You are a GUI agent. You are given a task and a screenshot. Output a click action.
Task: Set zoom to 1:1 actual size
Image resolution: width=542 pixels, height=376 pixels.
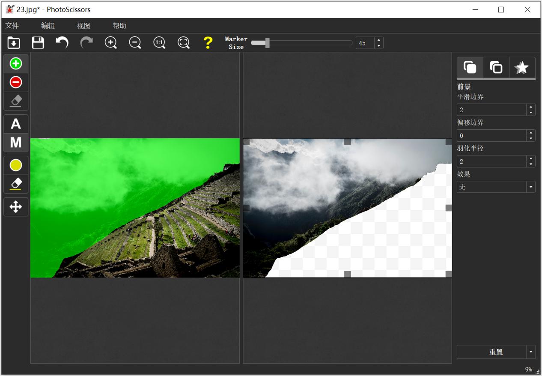(159, 43)
